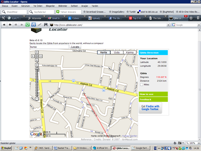Click the save floppy disk icon
The width and height of the screenshot is (201, 151).
click(x=46, y=25)
